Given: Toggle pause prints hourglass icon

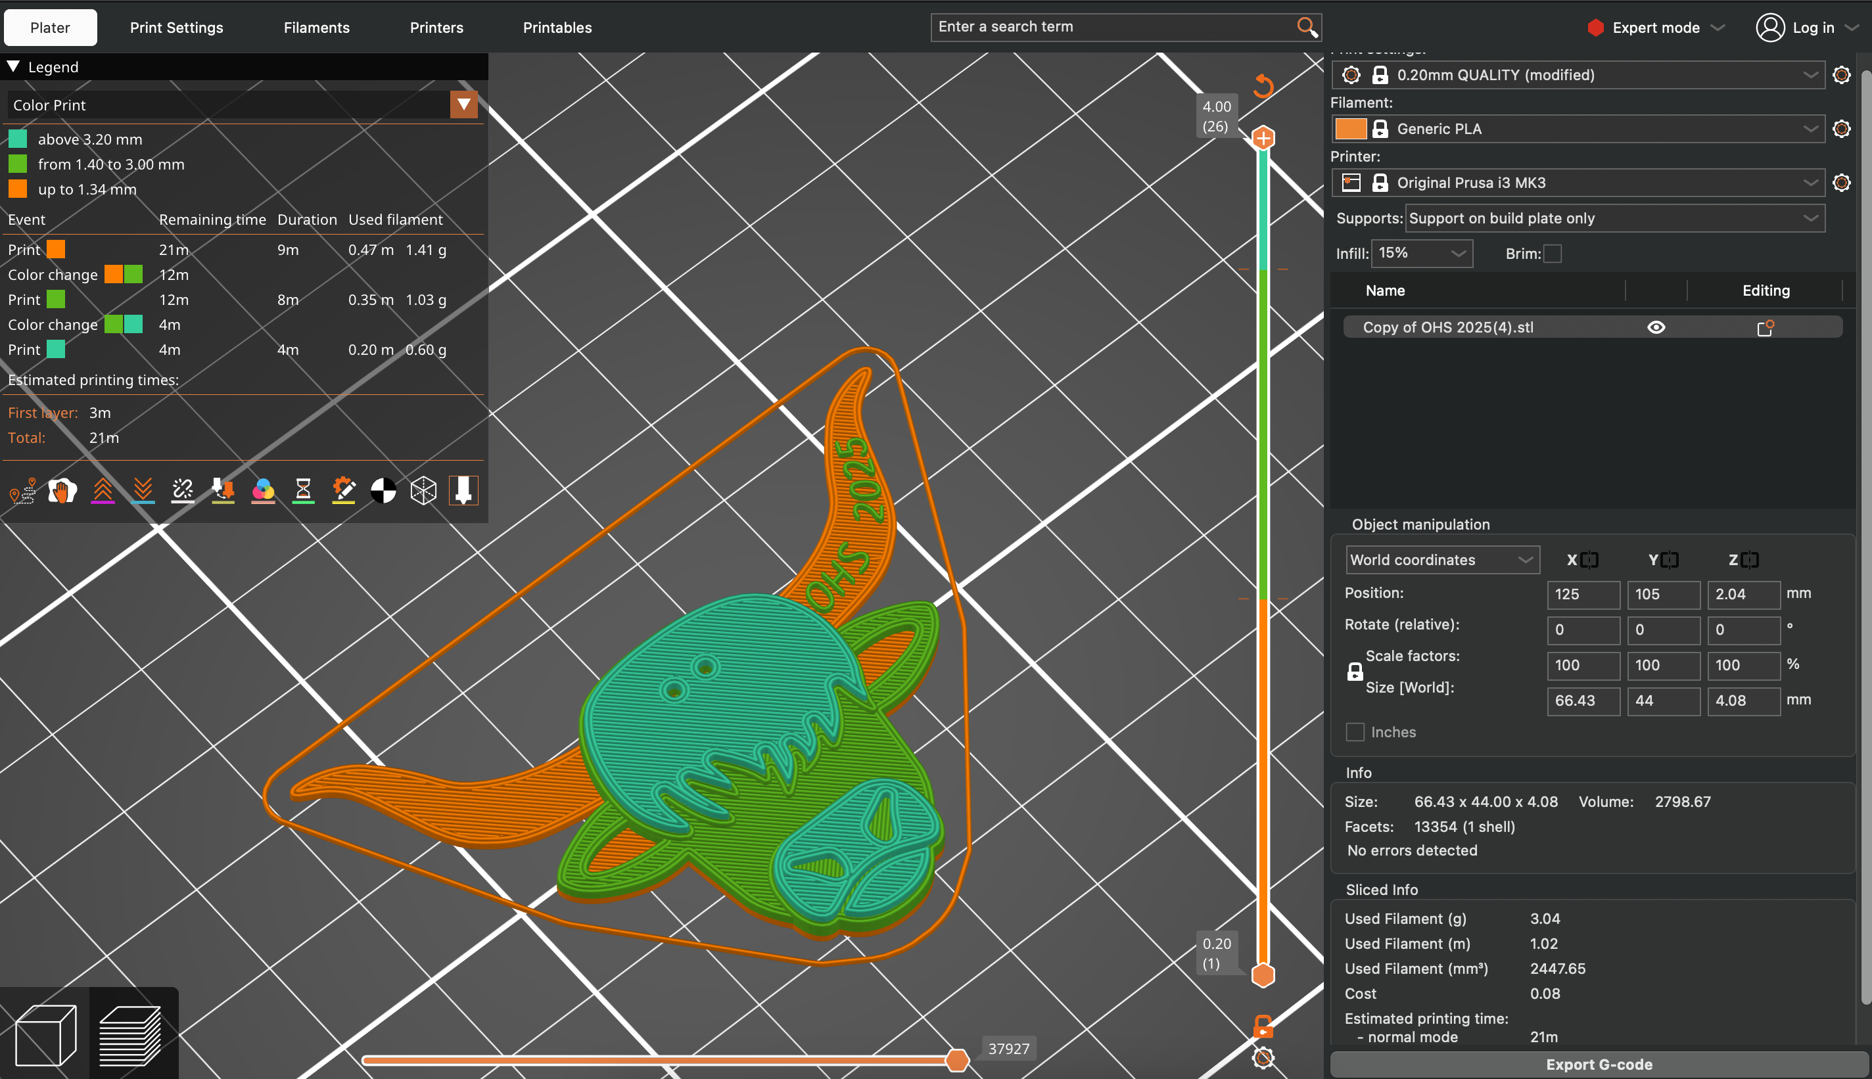Looking at the screenshot, I should [x=303, y=491].
